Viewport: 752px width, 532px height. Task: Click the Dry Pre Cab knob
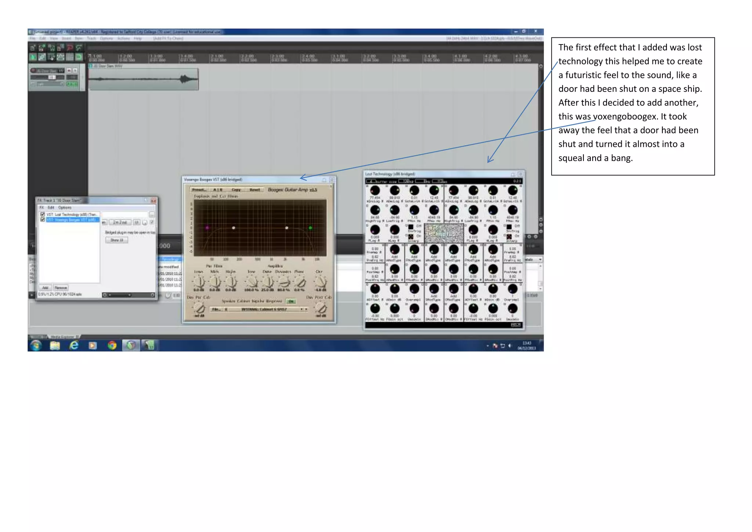[199, 308]
